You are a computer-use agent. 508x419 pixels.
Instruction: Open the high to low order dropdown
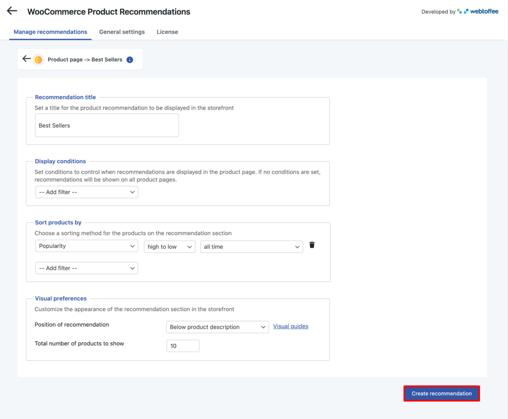point(169,247)
